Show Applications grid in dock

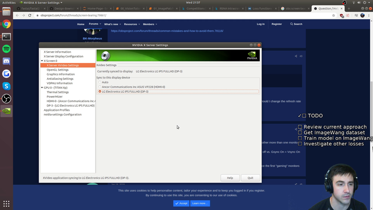(6, 204)
